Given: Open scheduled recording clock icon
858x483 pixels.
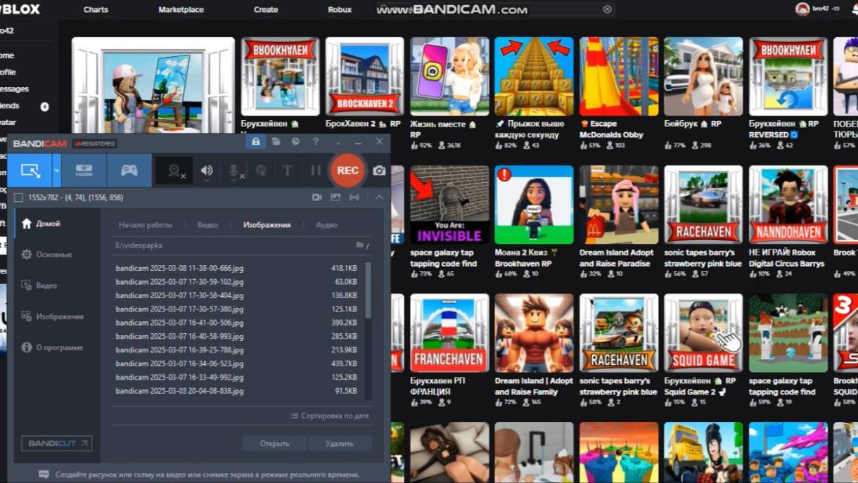Looking at the screenshot, I should coord(295,142).
